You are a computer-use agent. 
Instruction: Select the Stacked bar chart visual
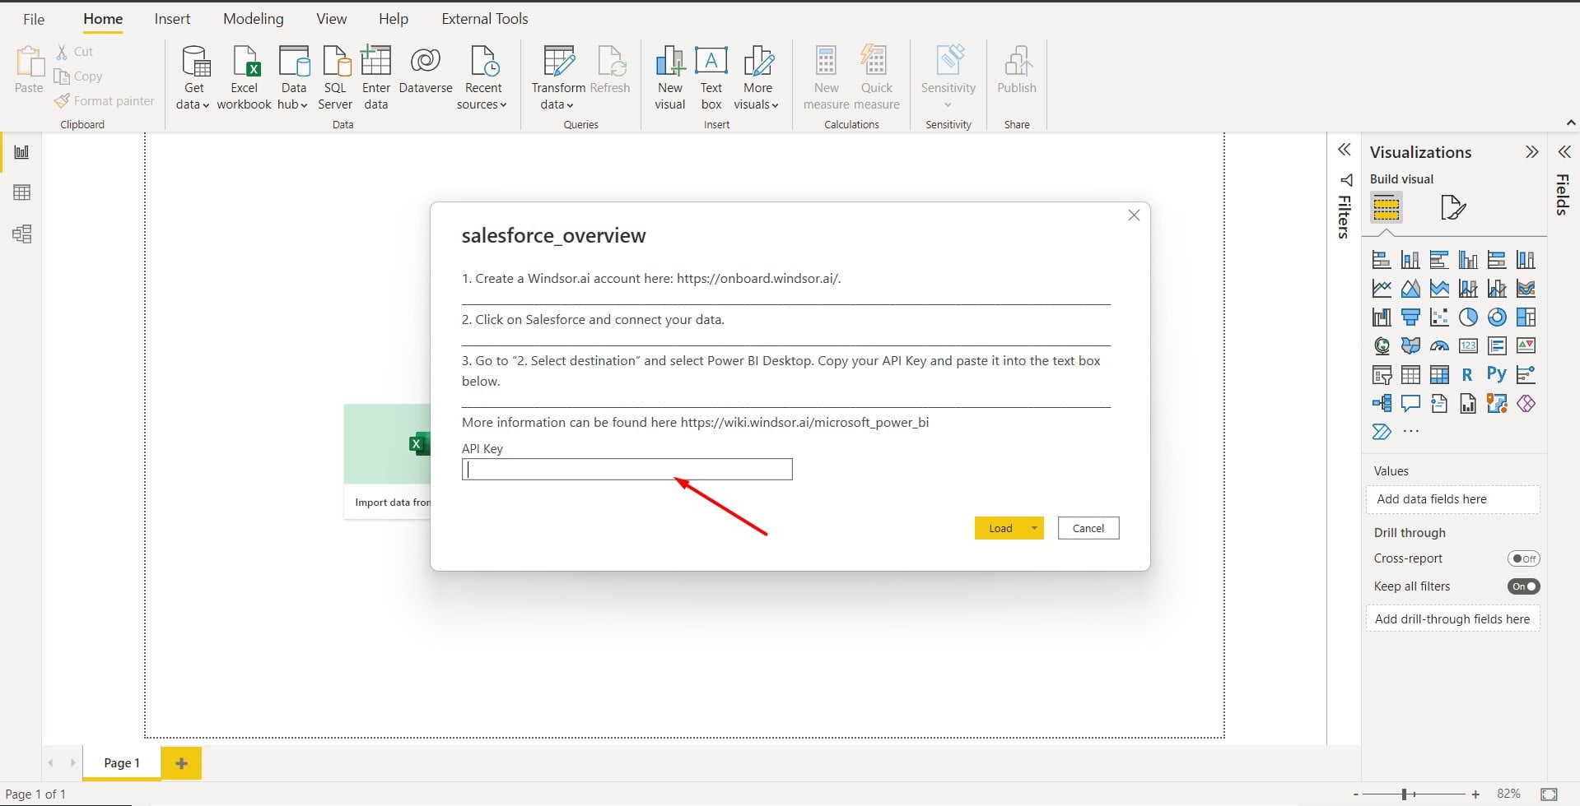[1382, 260]
